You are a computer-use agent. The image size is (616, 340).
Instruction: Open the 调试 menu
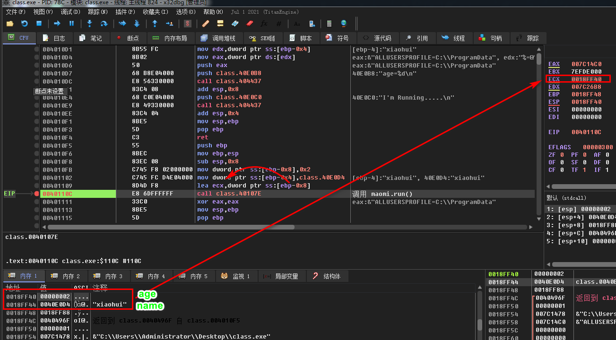(x=70, y=11)
